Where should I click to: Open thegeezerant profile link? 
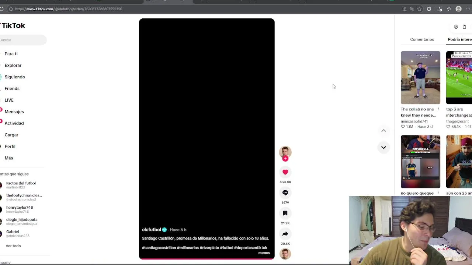click(457, 121)
